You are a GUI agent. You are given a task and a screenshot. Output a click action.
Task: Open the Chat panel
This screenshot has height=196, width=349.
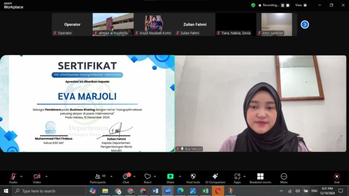(x=125, y=178)
